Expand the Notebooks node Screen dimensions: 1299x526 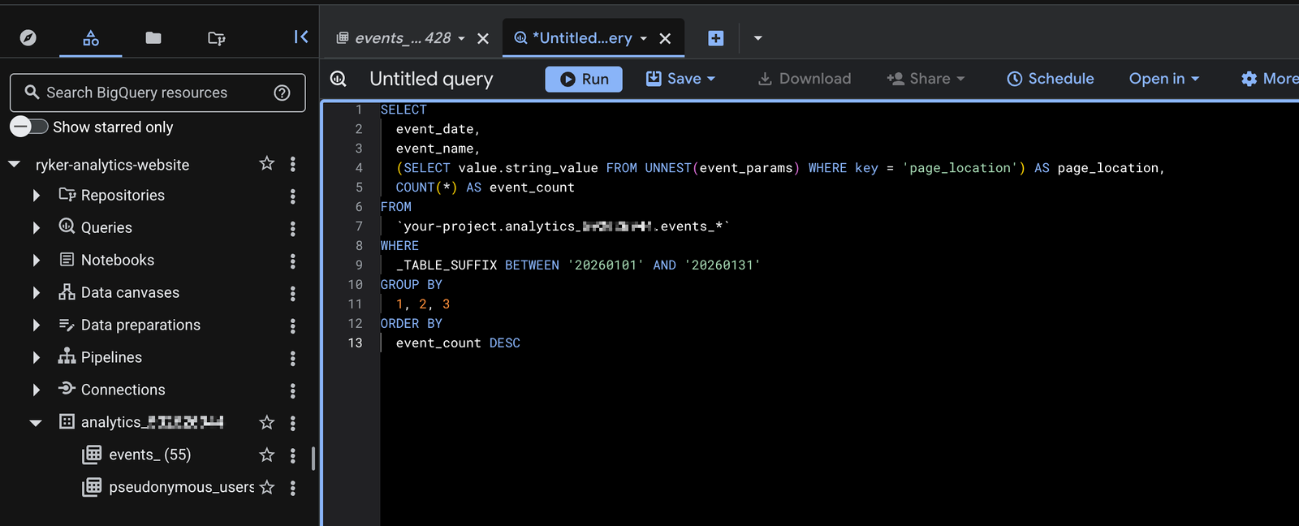pos(36,261)
